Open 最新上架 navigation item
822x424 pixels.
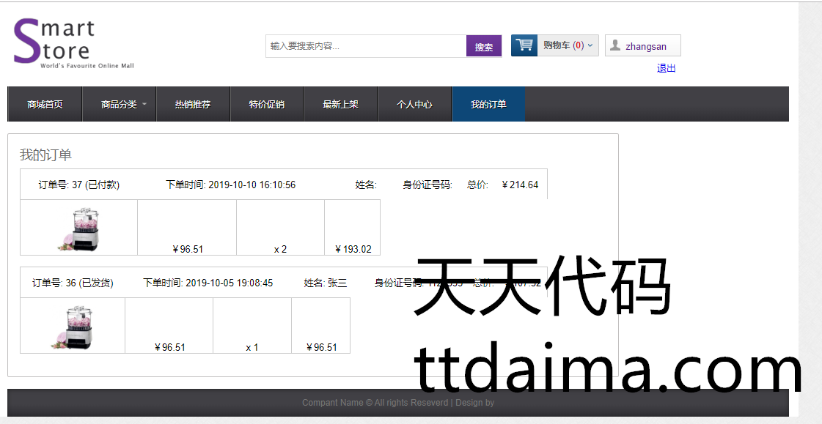(340, 104)
